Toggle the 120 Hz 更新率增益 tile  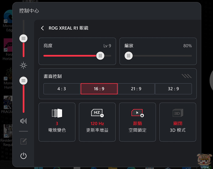tap(97, 122)
